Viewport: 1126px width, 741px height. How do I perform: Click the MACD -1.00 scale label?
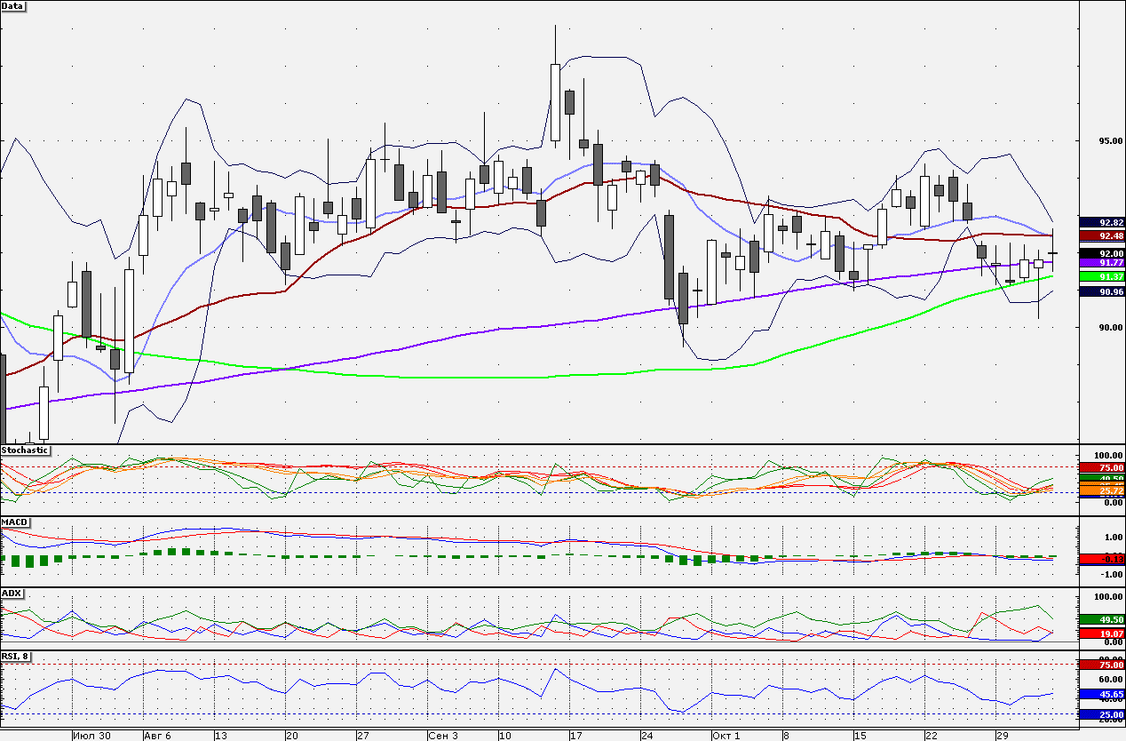click(1112, 574)
